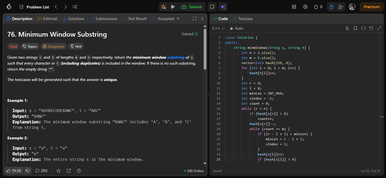This screenshot has height=178, width=386.
Task: Submit the solution
Action: 192,7
